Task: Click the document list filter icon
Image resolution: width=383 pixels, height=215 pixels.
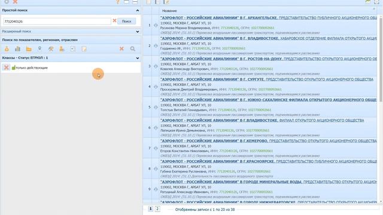Action: coord(73,49)
